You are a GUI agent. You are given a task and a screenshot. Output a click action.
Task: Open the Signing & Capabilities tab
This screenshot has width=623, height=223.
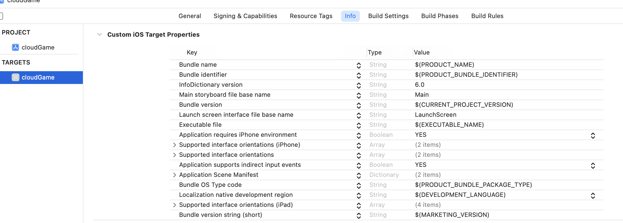[245, 16]
